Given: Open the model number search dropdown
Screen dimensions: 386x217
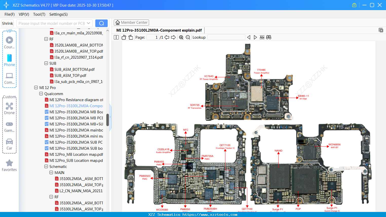Looking at the screenshot, I should [x=88, y=23].
